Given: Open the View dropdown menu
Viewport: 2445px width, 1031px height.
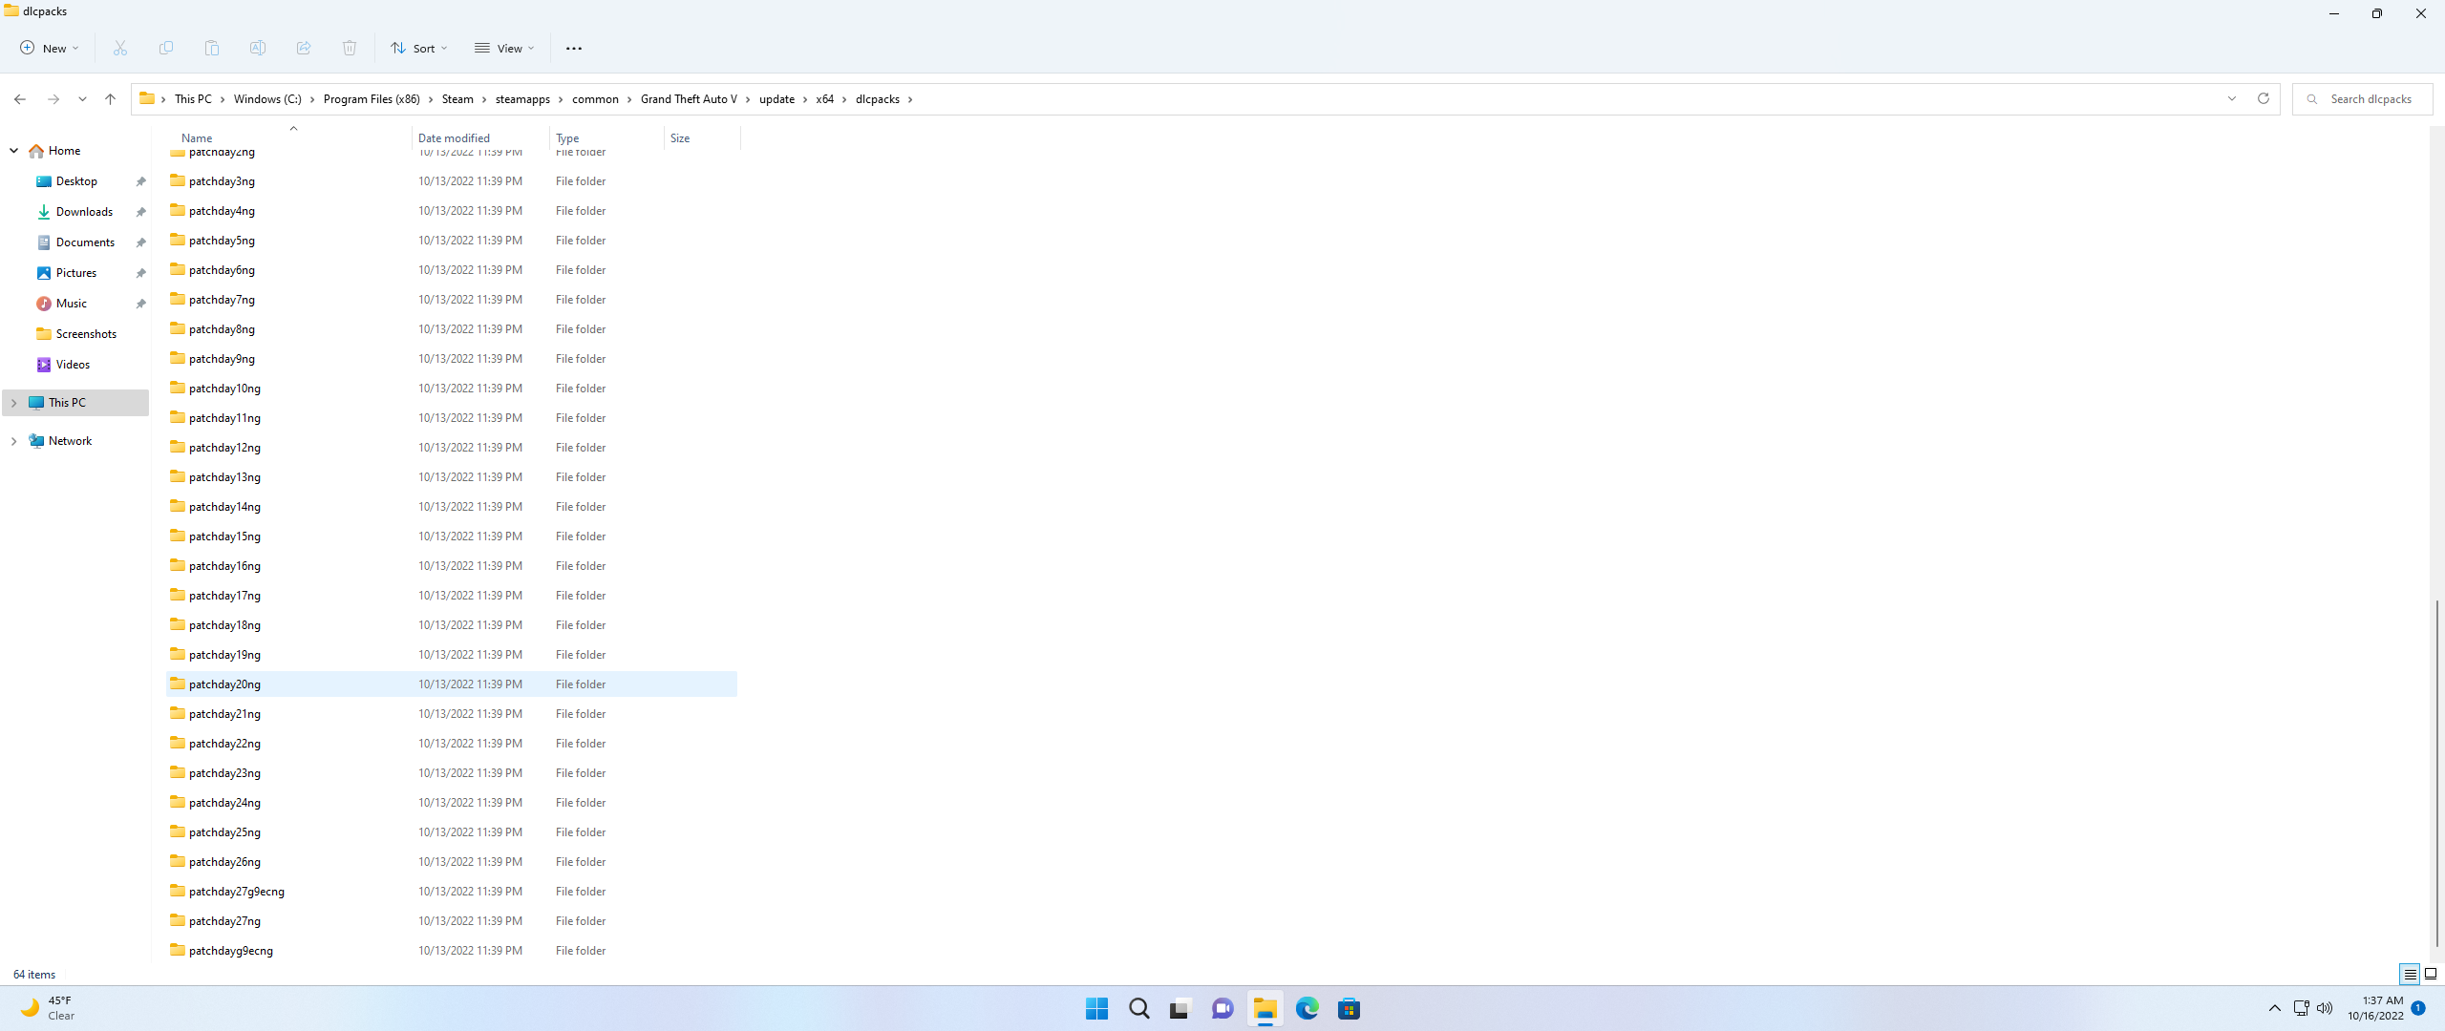Looking at the screenshot, I should coord(504,48).
